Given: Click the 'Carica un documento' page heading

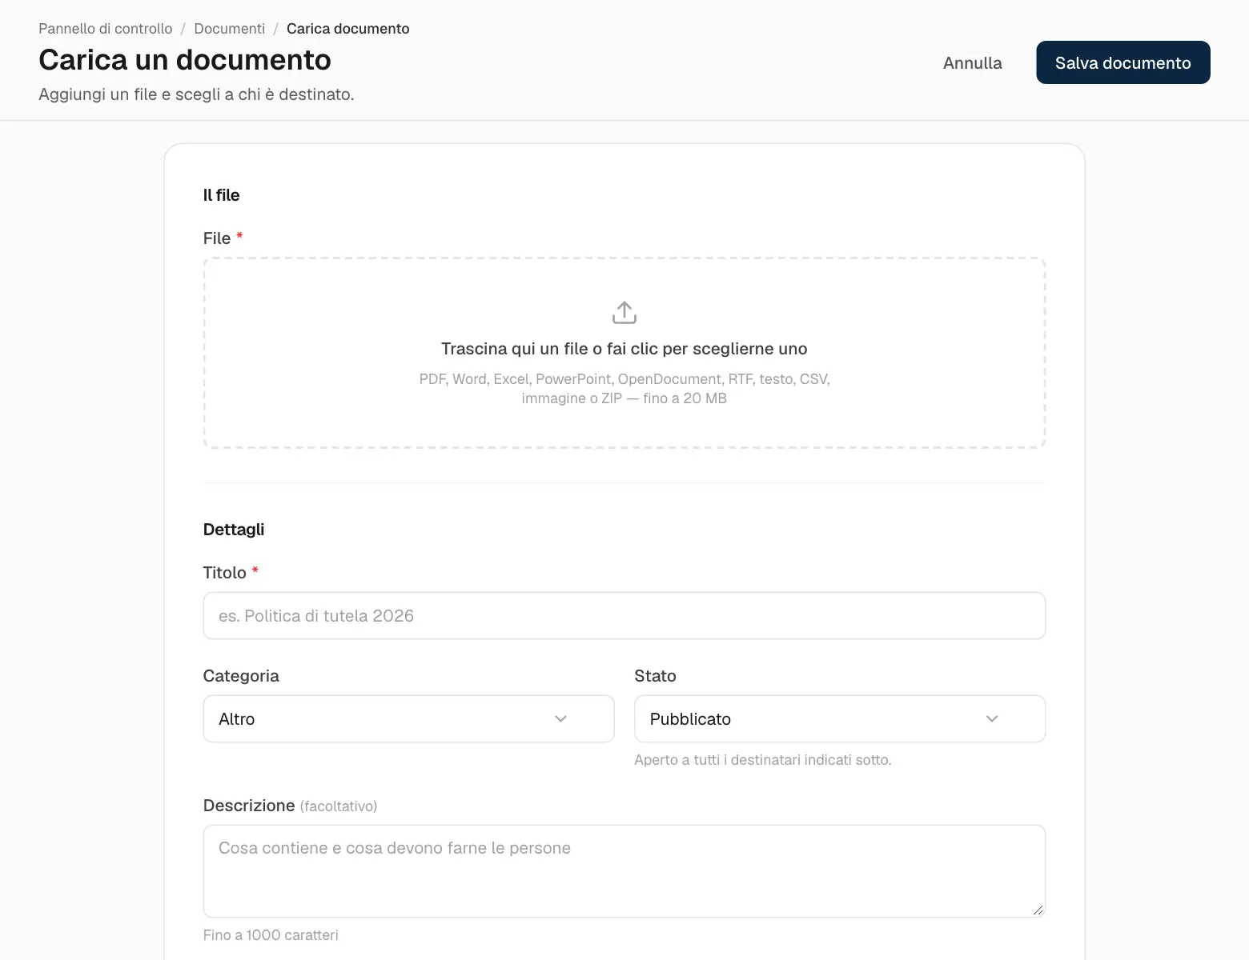Looking at the screenshot, I should (x=185, y=60).
